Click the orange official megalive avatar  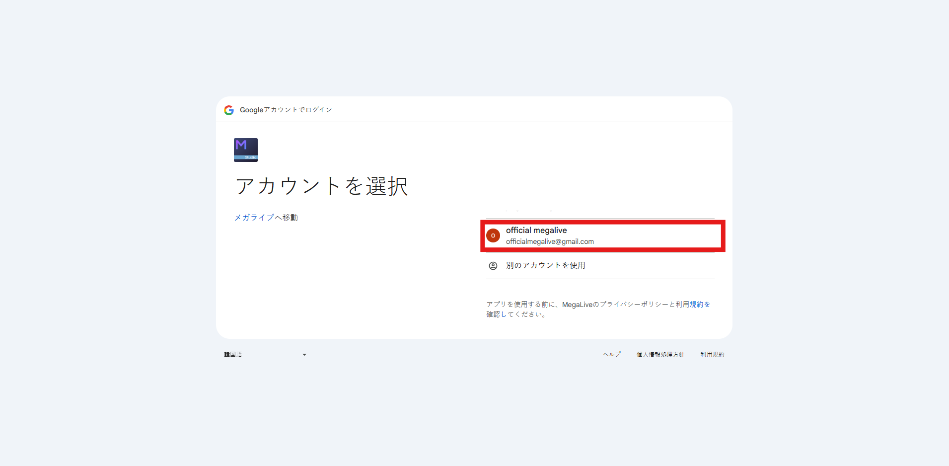(493, 235)
